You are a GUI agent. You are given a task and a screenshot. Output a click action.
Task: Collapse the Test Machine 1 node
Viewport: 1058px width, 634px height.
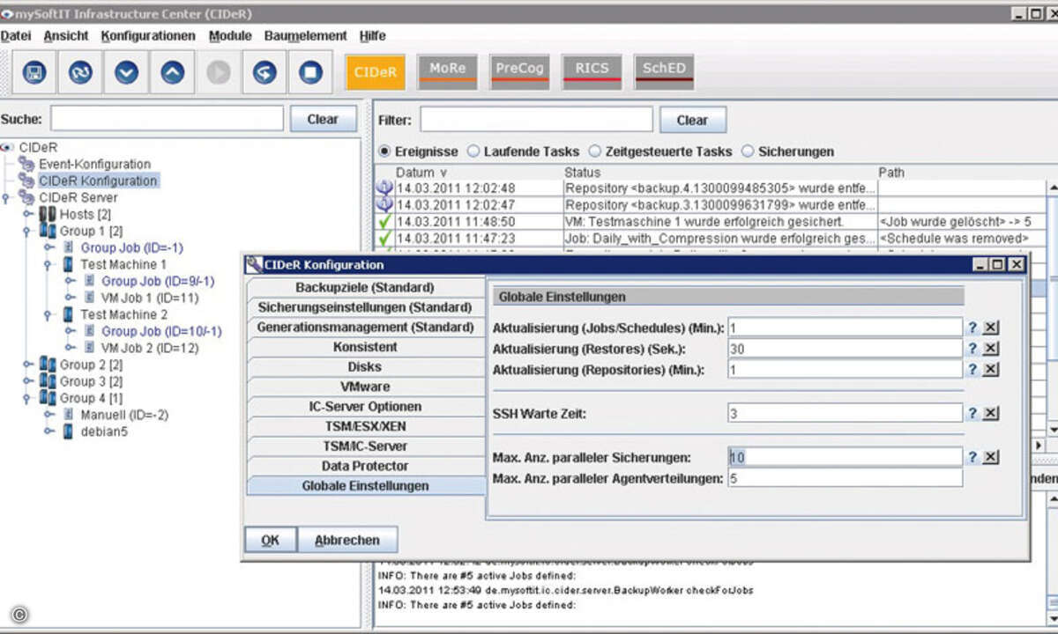click(48, 264)
